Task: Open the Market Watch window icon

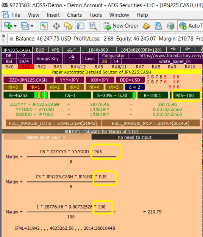Action: click(x=44, y=26)
